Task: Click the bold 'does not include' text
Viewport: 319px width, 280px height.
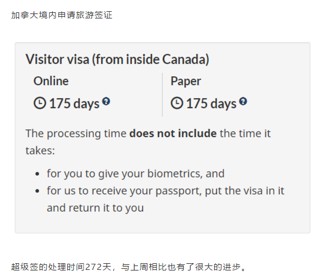Action: coord(173,133)
